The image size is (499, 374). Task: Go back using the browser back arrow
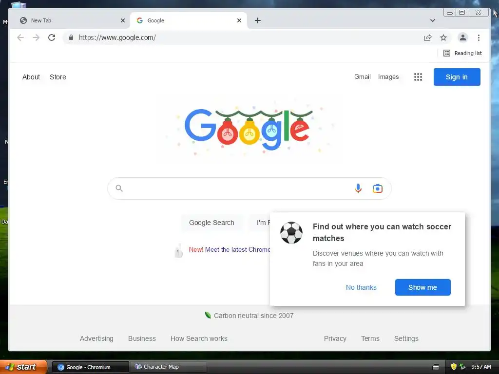pos(20,37)
